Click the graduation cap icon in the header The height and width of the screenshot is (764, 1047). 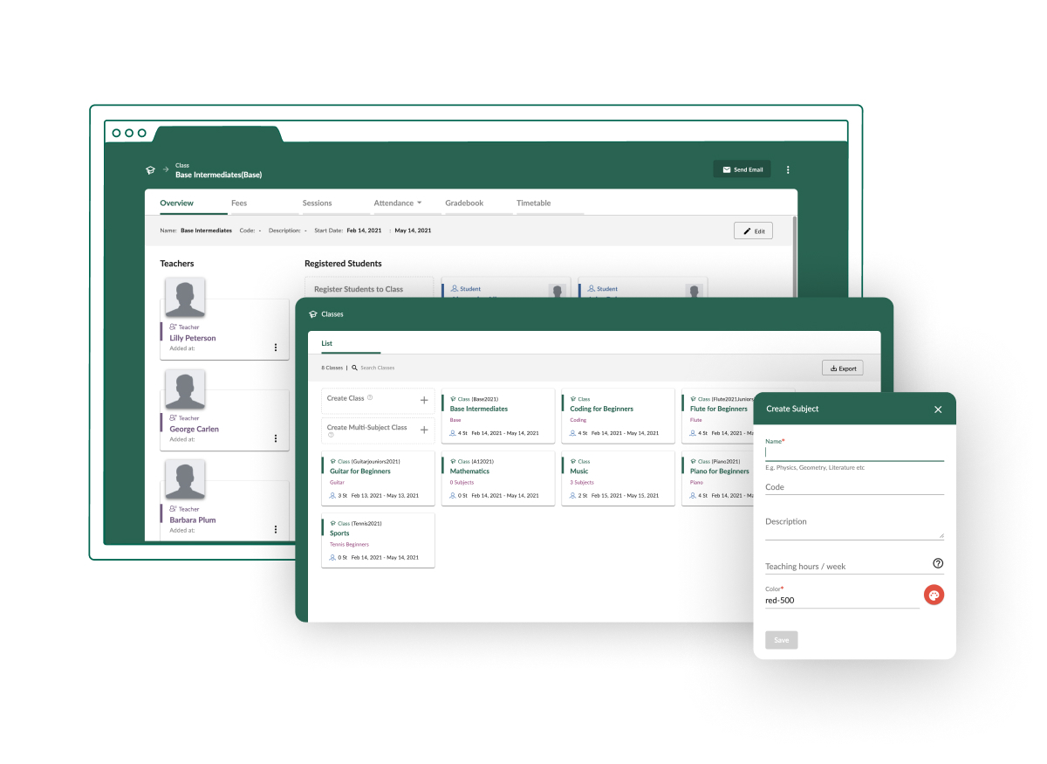click(x=150, y=170)
